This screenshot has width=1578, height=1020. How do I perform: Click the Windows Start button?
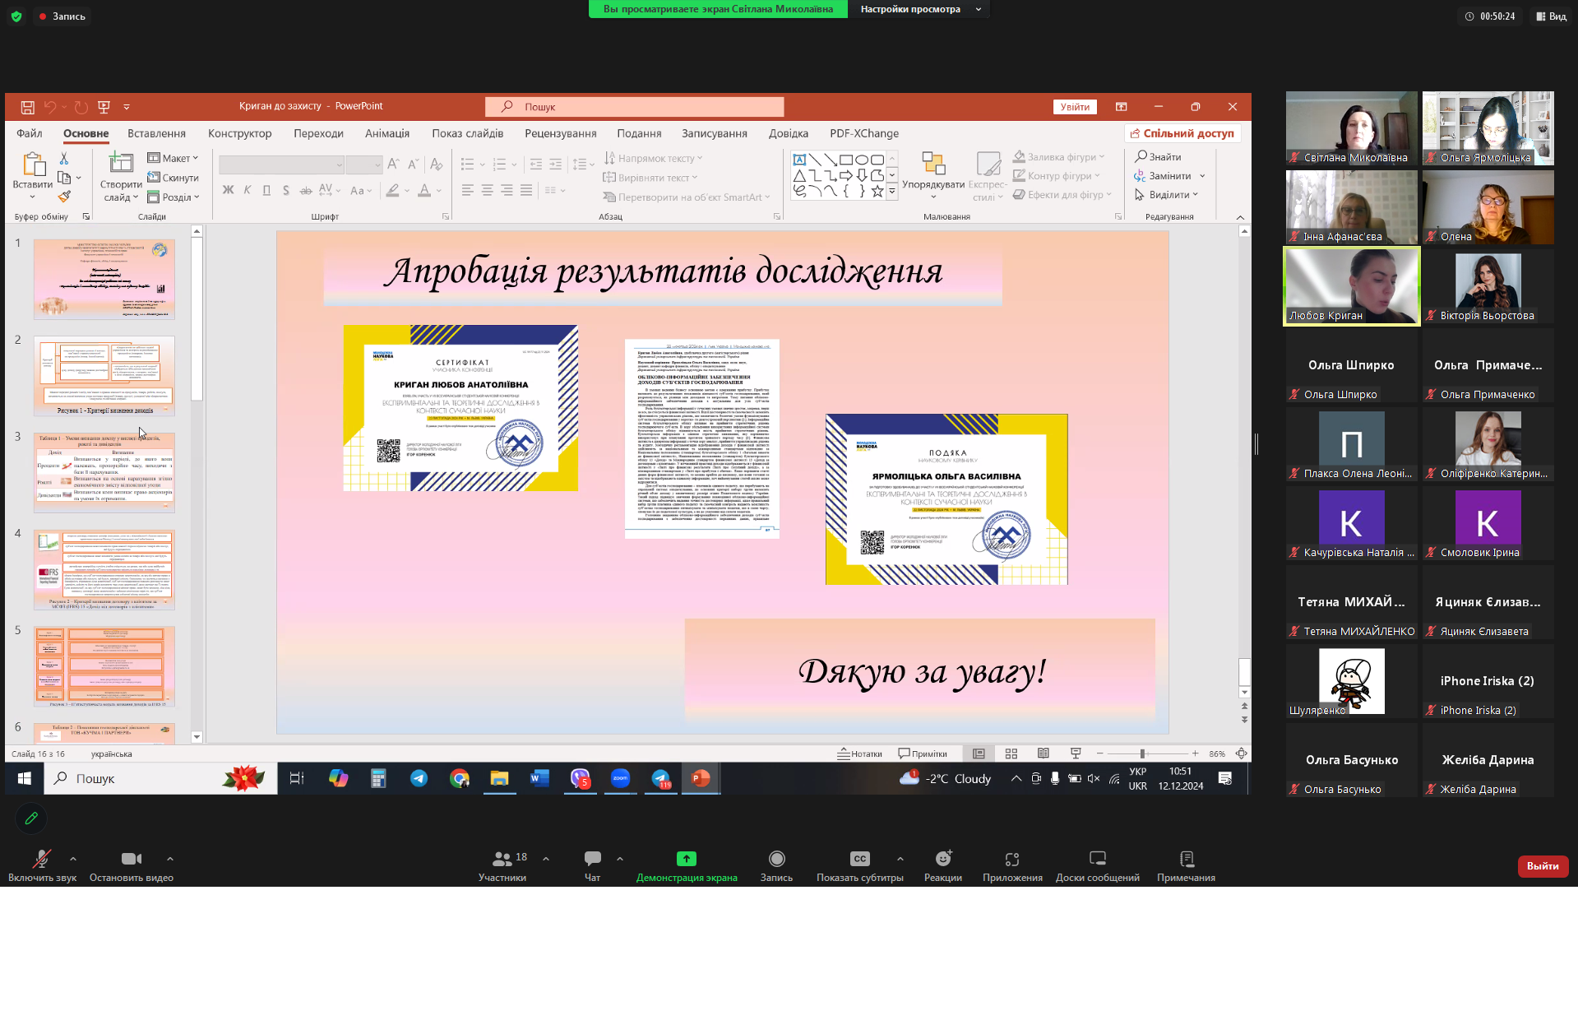[x=25, y=778]
